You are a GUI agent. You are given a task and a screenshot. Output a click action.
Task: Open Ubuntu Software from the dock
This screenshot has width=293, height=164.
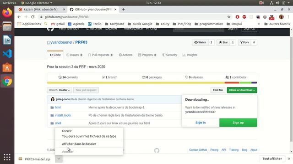pyautogui.click(x=7, y=67)
